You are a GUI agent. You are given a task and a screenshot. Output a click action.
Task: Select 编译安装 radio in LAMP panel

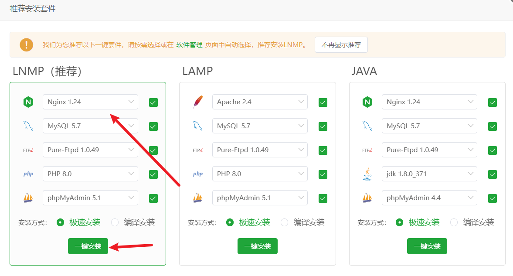[284, 223]
